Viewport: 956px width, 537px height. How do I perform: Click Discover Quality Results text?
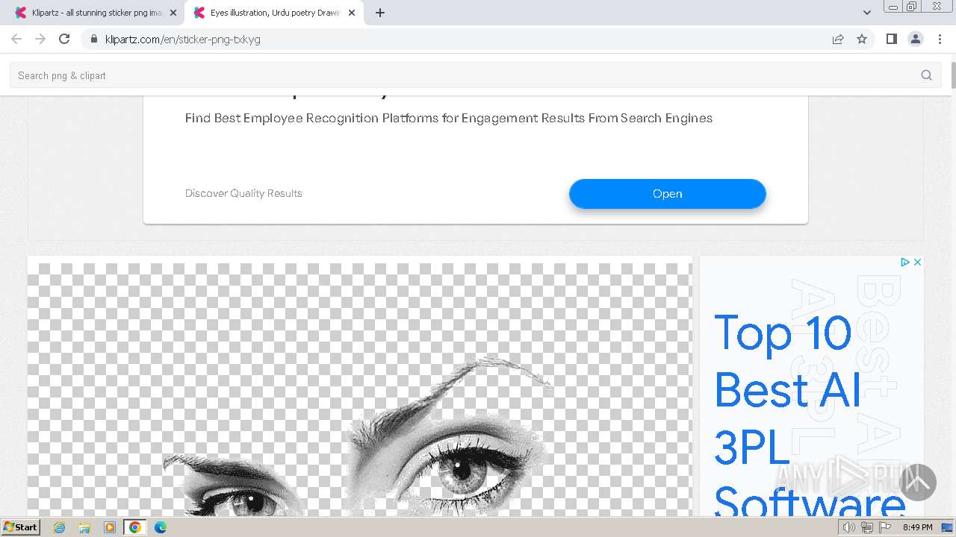(x=243, y=193)
